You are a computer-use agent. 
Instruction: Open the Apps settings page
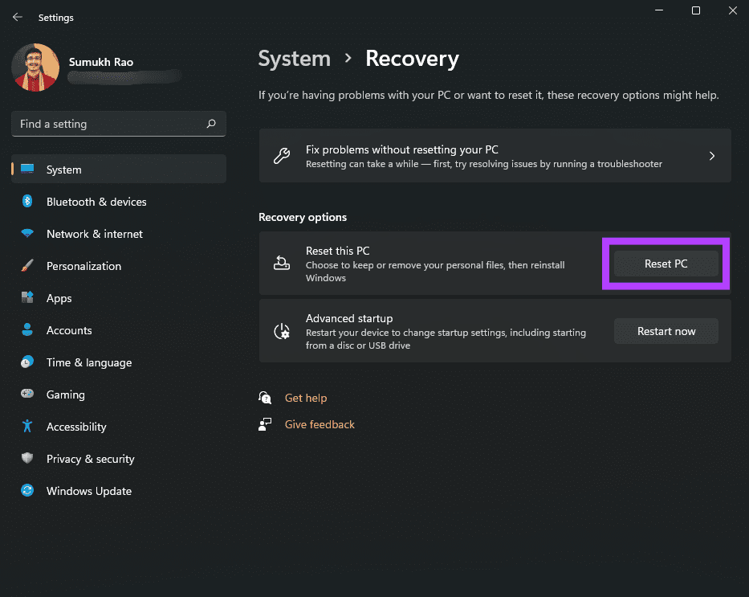[x=119, y=298]
